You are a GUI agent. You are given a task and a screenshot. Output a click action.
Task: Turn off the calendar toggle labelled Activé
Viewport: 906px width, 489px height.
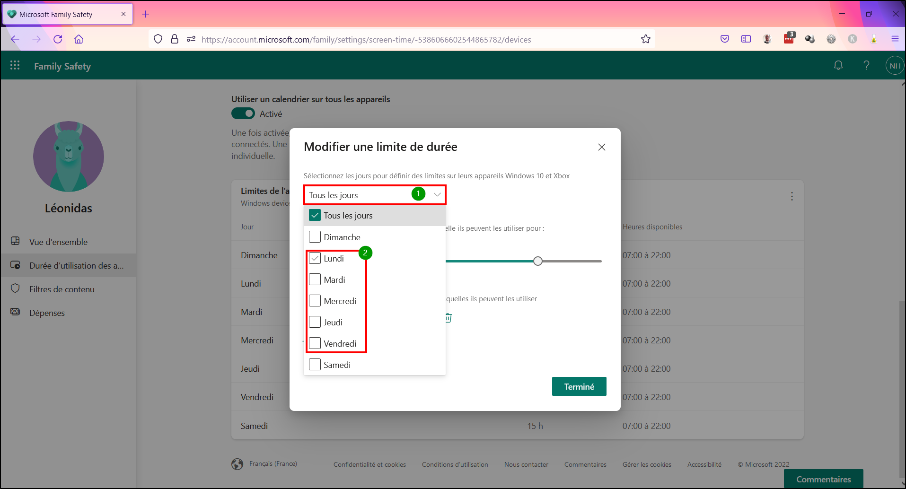[x=243, y=114]
